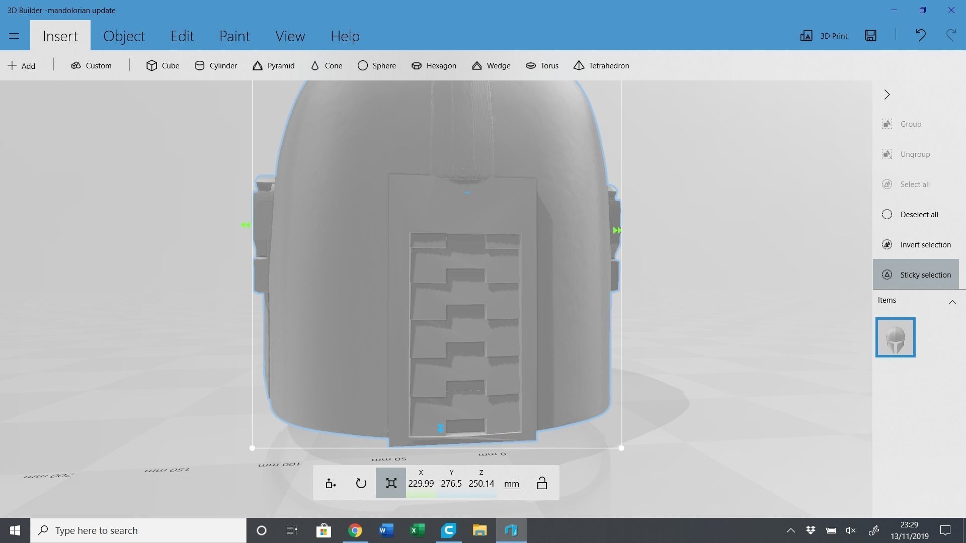Open Google Chrome from the taskbar
Viewport: 966px width, 543px height.
pyautogui.click(x=355, y=530)
